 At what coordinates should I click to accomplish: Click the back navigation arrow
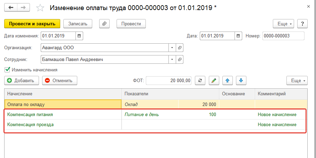(x=10, y=7)
